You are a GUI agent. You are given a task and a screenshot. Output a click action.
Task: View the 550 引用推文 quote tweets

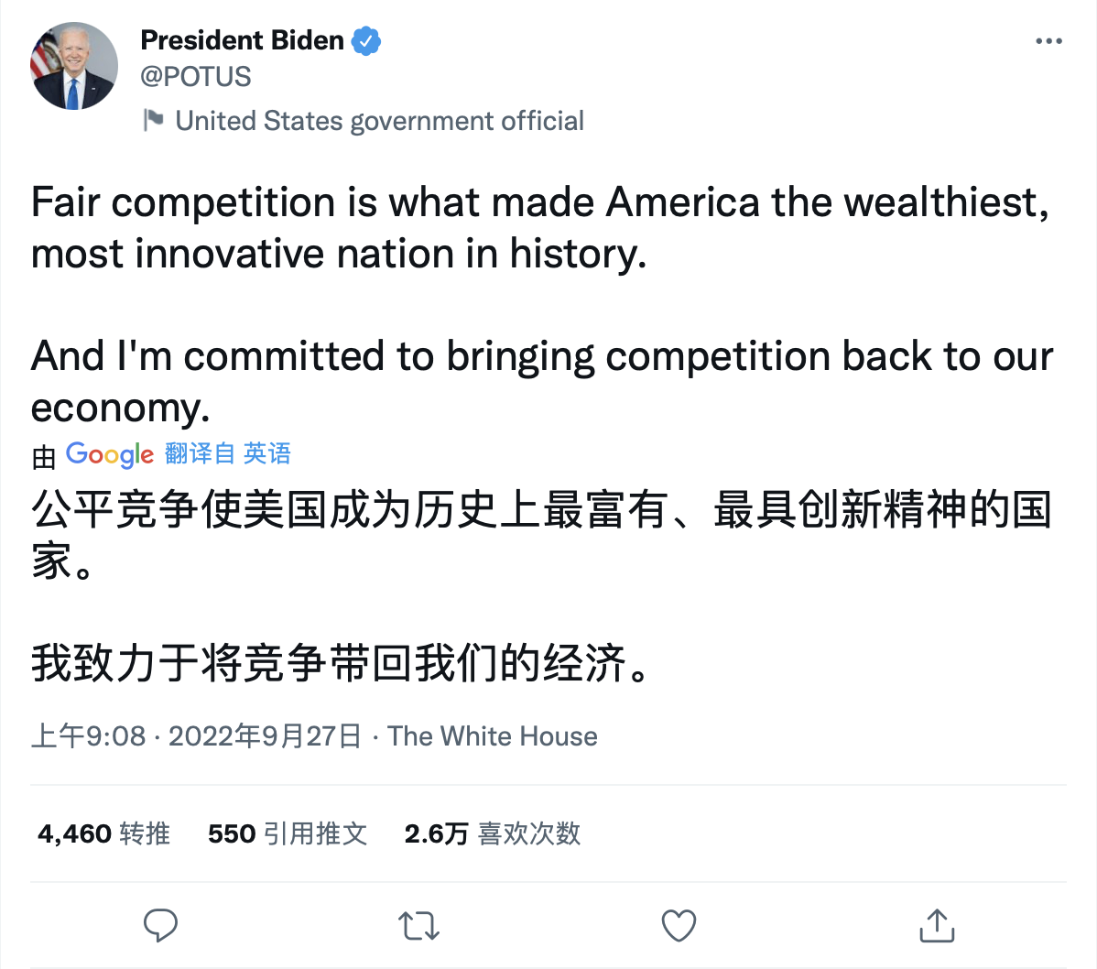[288, 833]
